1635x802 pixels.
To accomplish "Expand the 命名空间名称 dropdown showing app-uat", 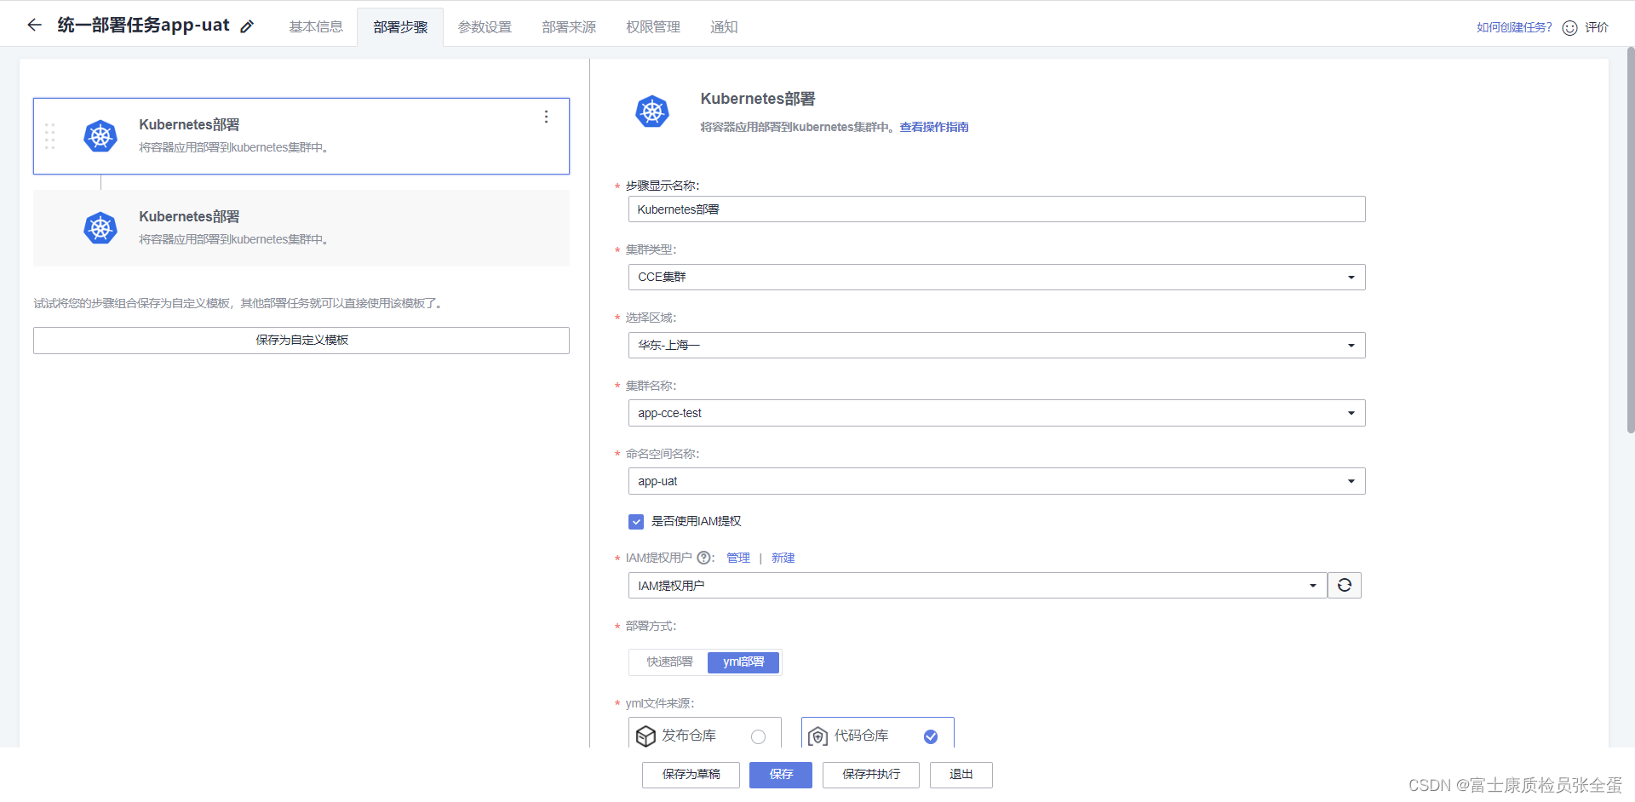I will [996, 481].
